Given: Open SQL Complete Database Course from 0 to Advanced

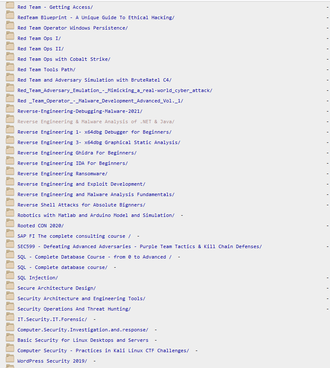Looking at the screenshot, I should tap(94, 257).
